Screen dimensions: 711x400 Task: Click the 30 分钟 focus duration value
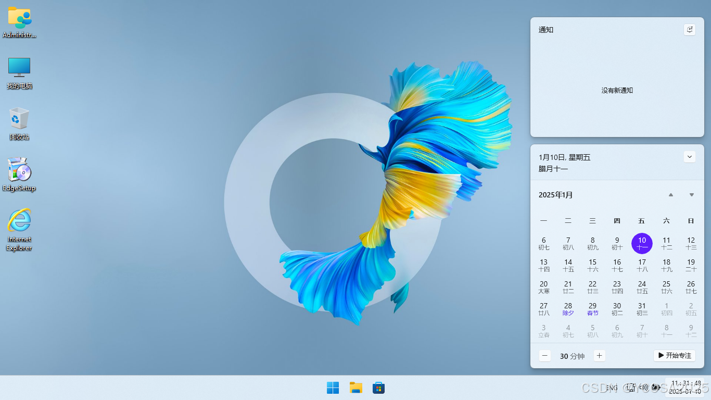[x=572, y=356]
